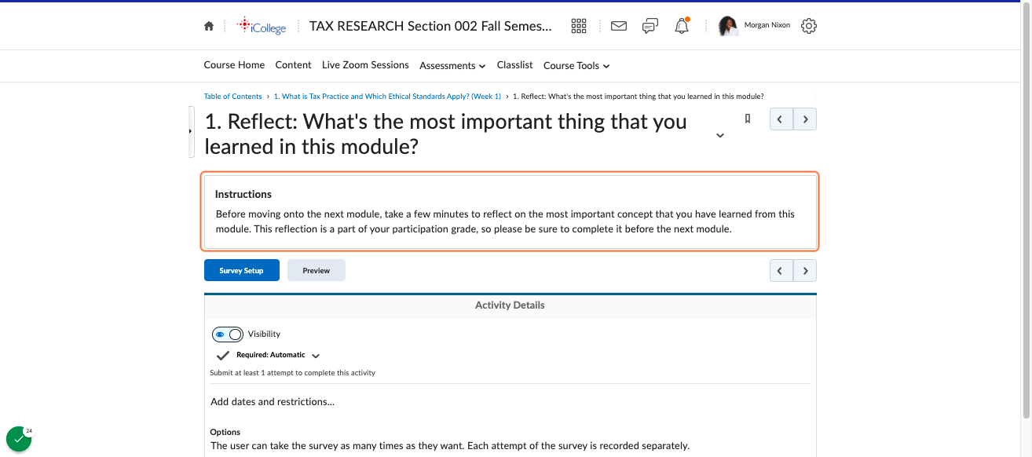Click the Survey Setup button
The width and height of the screenshot is (1032, 457).
coord(242,271)
